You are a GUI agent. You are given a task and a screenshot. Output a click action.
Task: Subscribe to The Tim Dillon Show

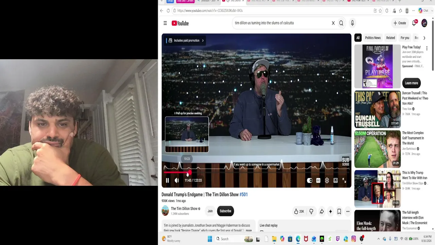(225, 211)
